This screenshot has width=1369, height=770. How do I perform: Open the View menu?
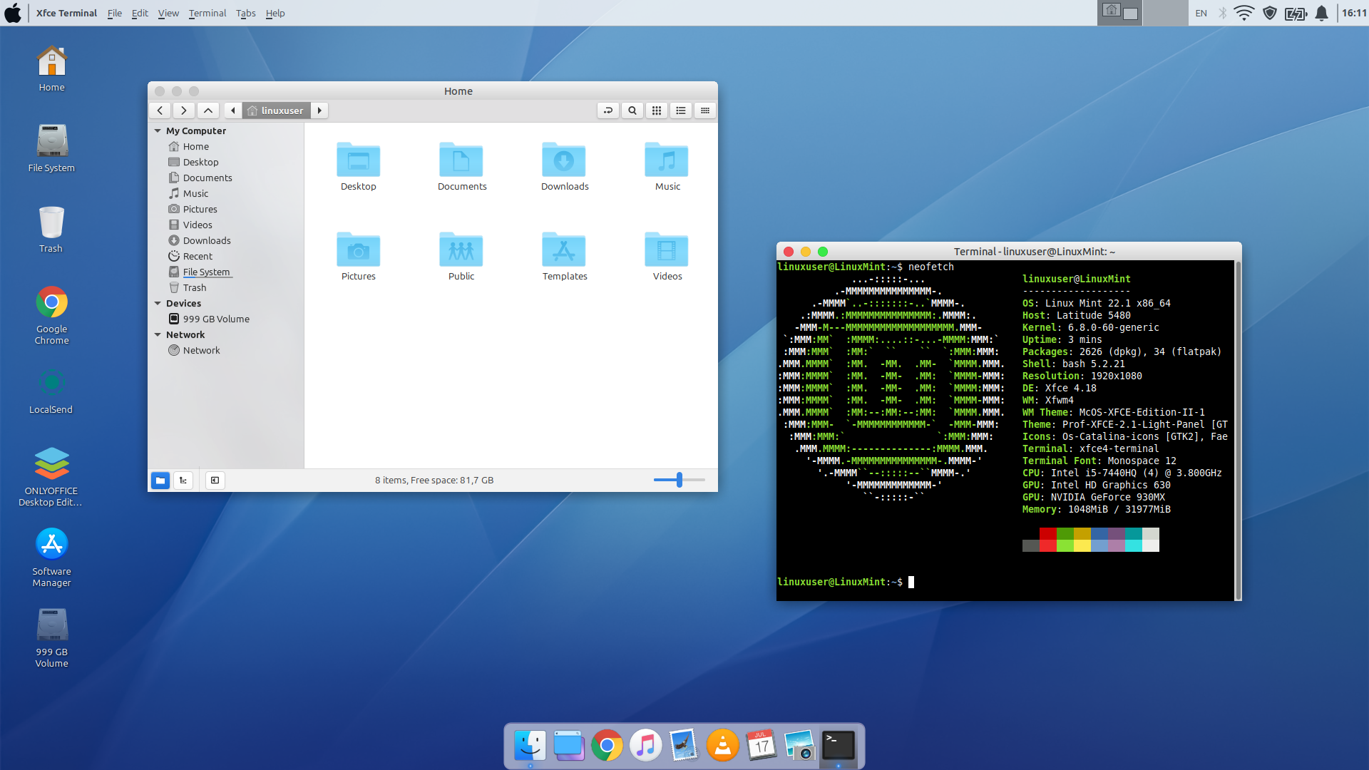click(168, 13)
